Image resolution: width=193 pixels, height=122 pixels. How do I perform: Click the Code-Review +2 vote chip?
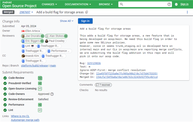tap(40, 78)
